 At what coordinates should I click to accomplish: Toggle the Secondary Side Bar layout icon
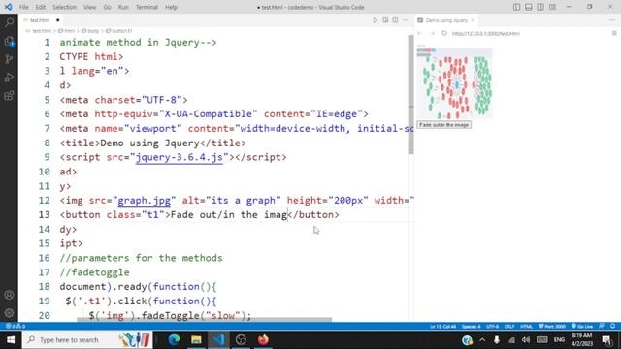click(540, 7)
